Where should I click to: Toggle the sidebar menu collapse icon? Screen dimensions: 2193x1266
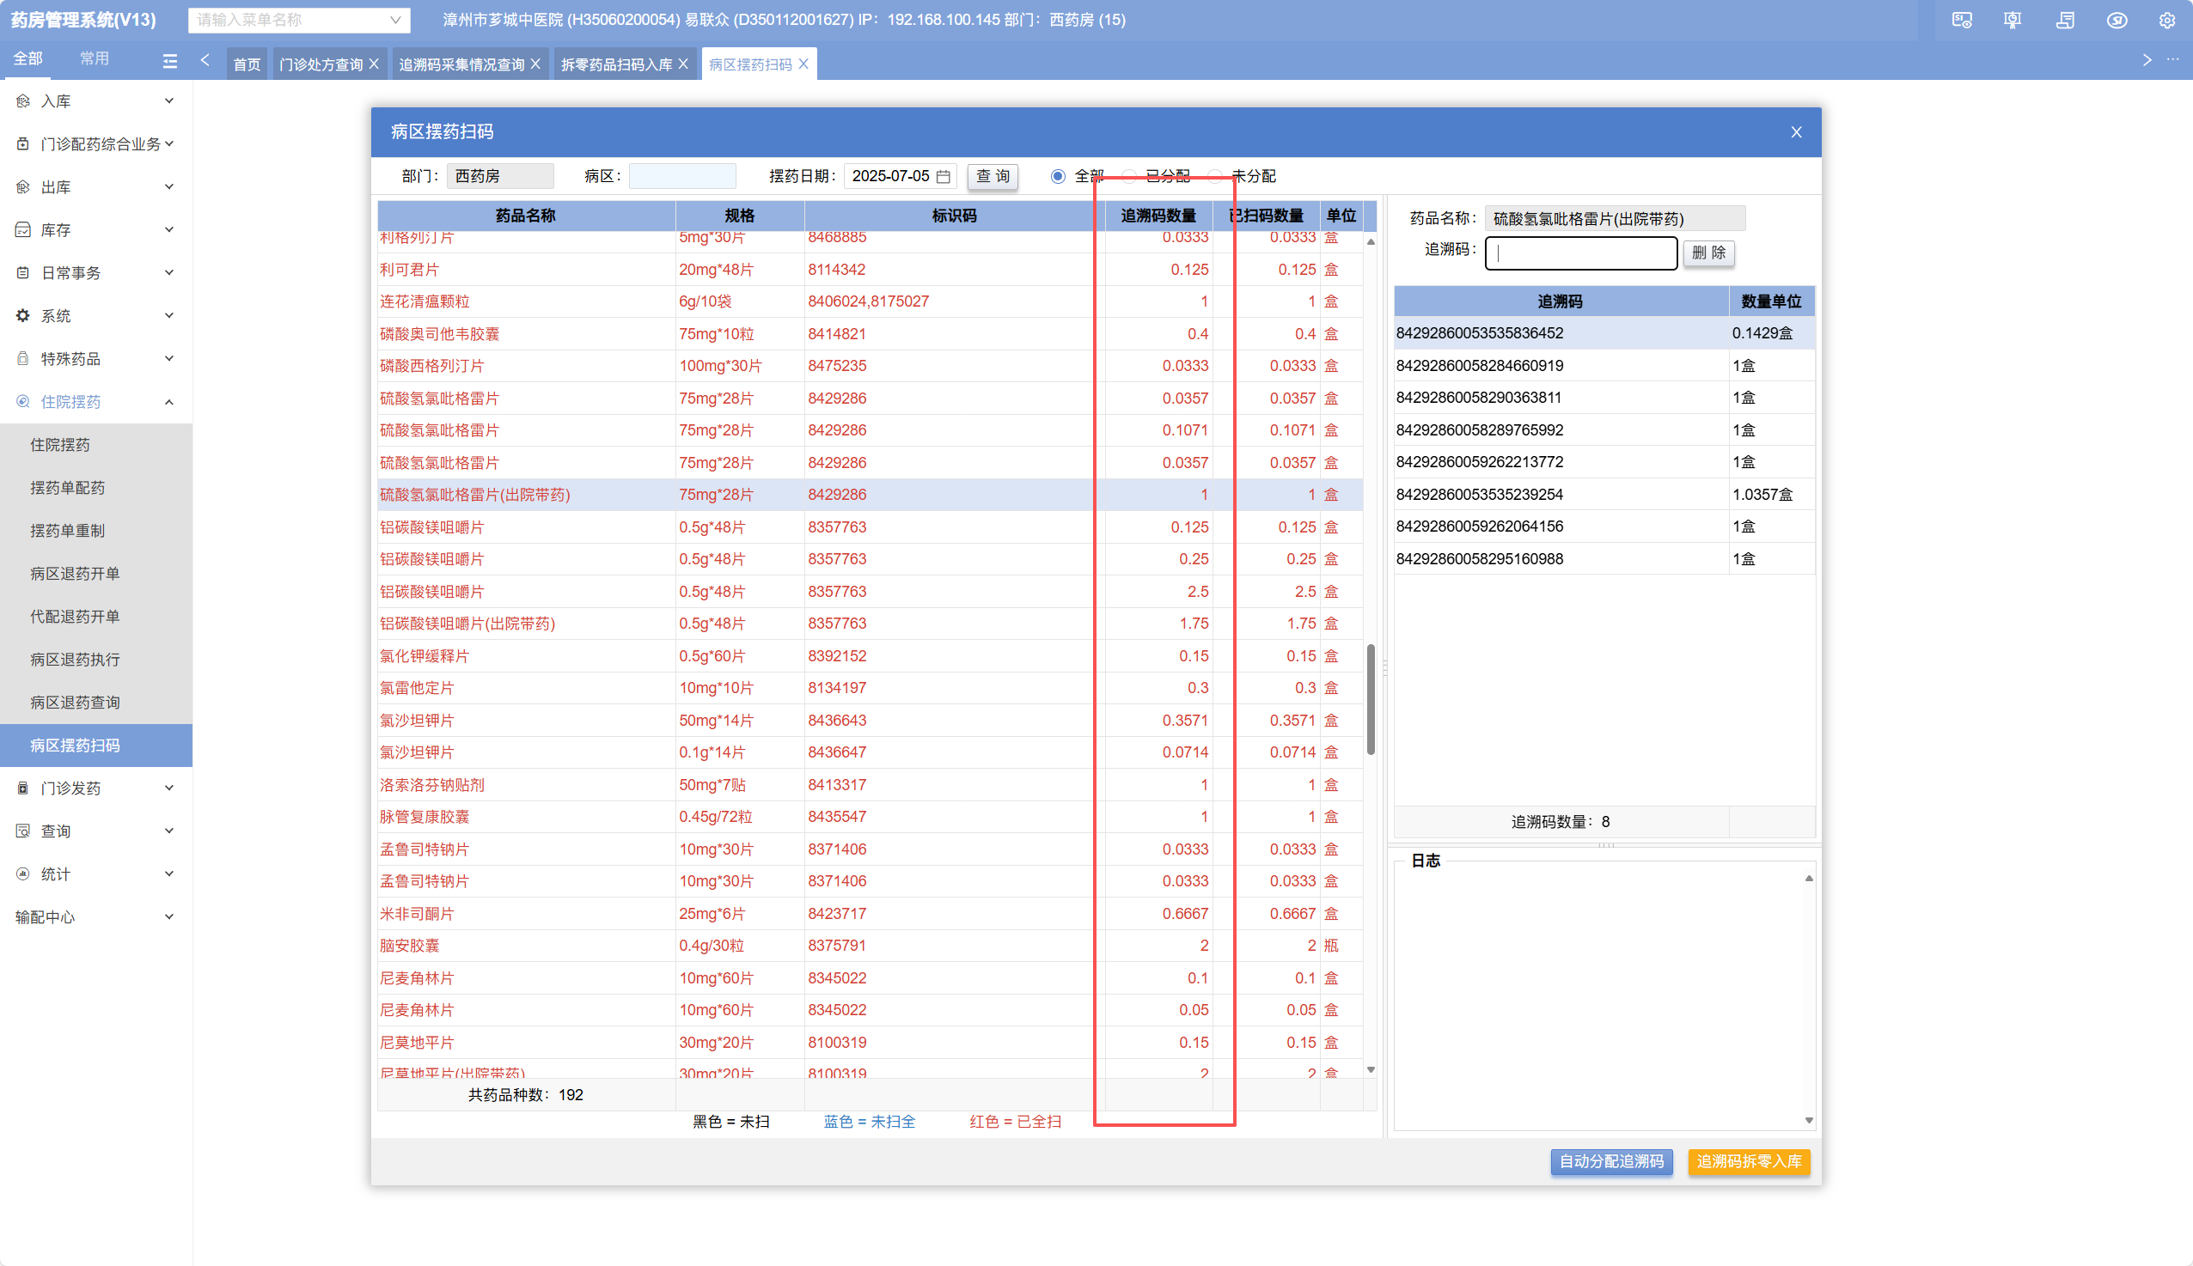coord(169,61)
